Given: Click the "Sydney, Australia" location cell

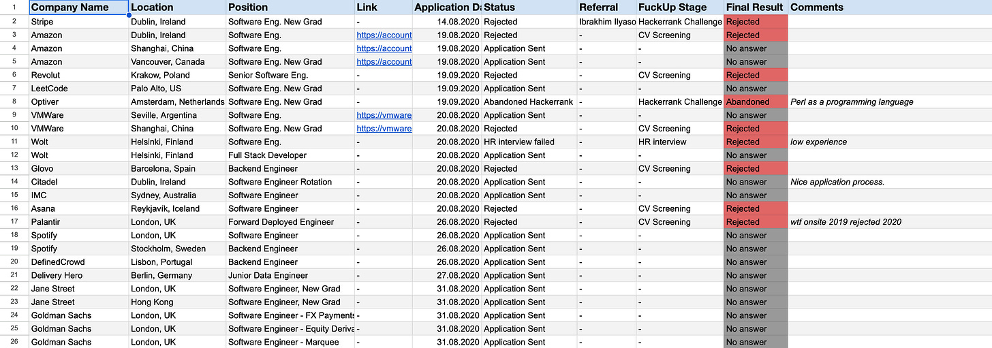Looking at the screenshot, I should (177, 195).
